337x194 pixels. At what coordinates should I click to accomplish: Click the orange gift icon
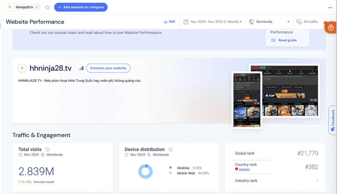pos(331,27)
